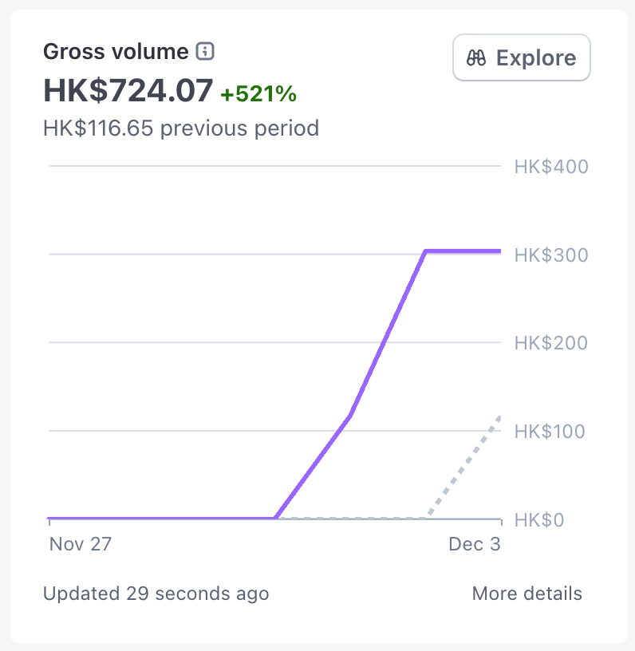
Task: Click the binoculars icon in Explore button
Action: click(x=476, y=58)
